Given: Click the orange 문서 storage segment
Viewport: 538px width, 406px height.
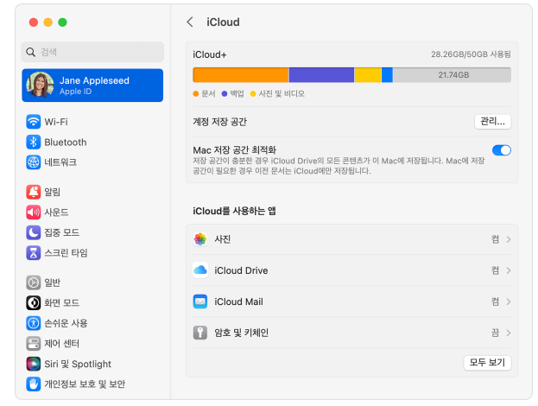Looking at the screenshot, I should click(x=241, y=75).
